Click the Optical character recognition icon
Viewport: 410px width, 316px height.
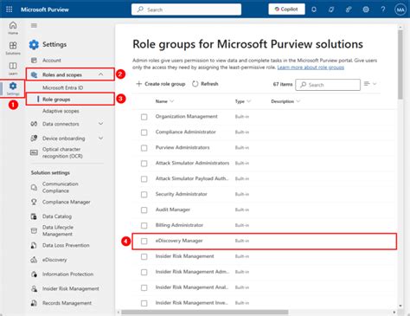34,152
